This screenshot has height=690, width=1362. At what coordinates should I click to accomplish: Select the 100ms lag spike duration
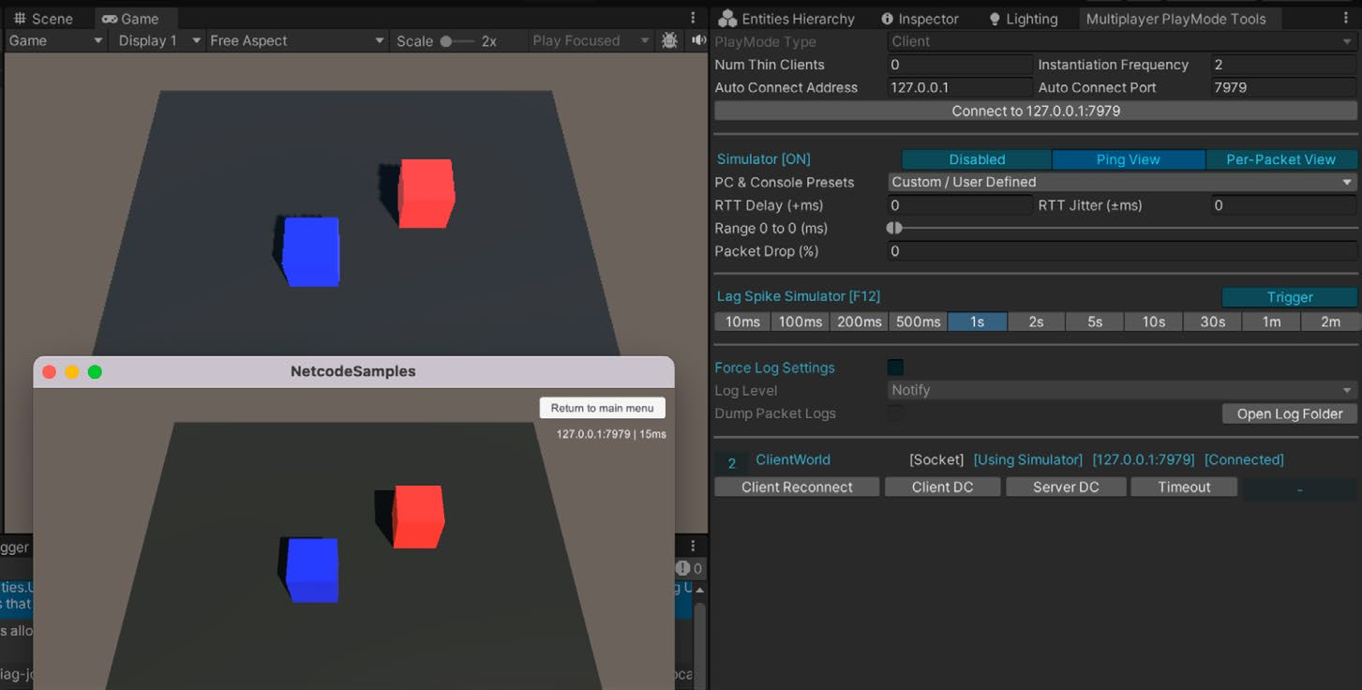tap(801, 322)
